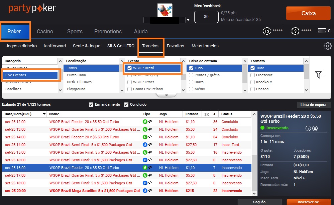Screen dimensions: 334x205
Task: Switch to the Sports tab
Action: click(x=75, y=31)
